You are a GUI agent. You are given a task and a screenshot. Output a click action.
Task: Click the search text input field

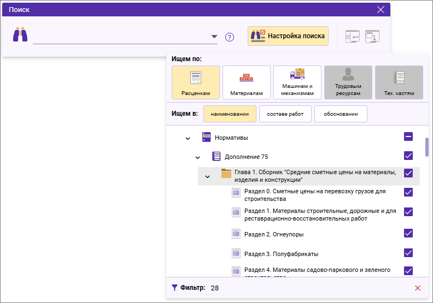click(x=120, y=37)
